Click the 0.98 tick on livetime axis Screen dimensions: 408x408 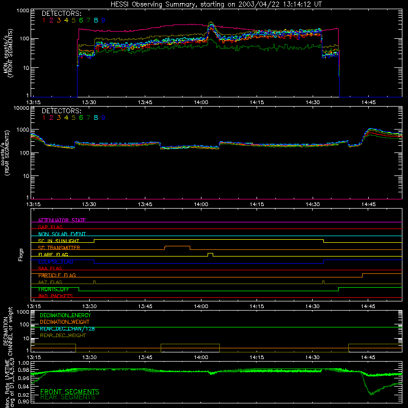[x=24, y=370]
